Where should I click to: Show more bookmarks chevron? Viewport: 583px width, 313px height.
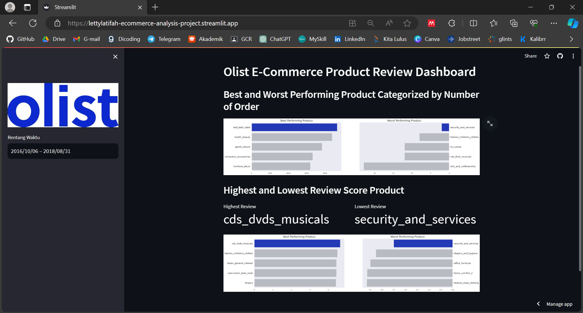point(571,39)
